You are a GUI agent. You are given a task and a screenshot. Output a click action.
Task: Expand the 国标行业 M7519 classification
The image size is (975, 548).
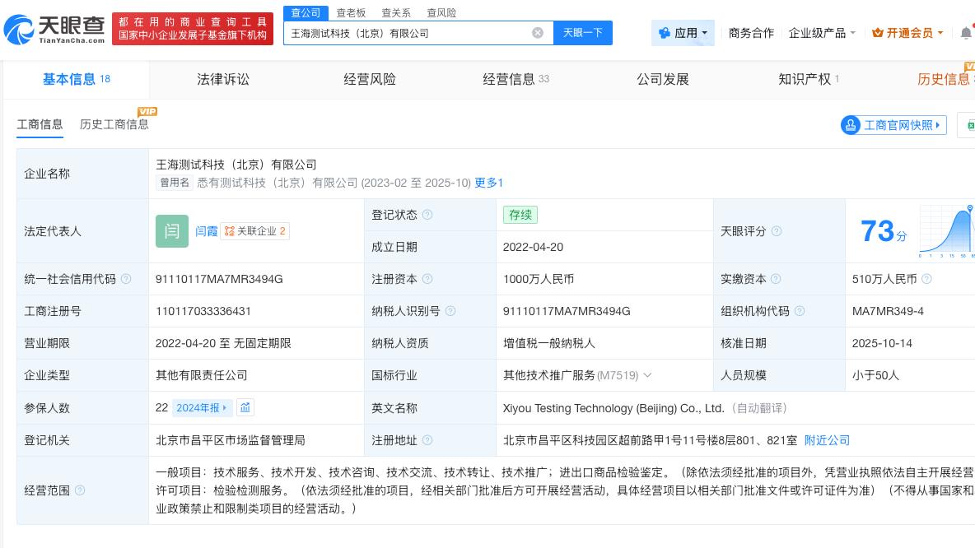(x=647, y=374)
